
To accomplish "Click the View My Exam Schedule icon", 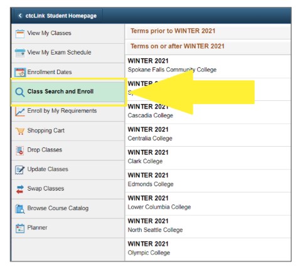I will pos(20,53).
